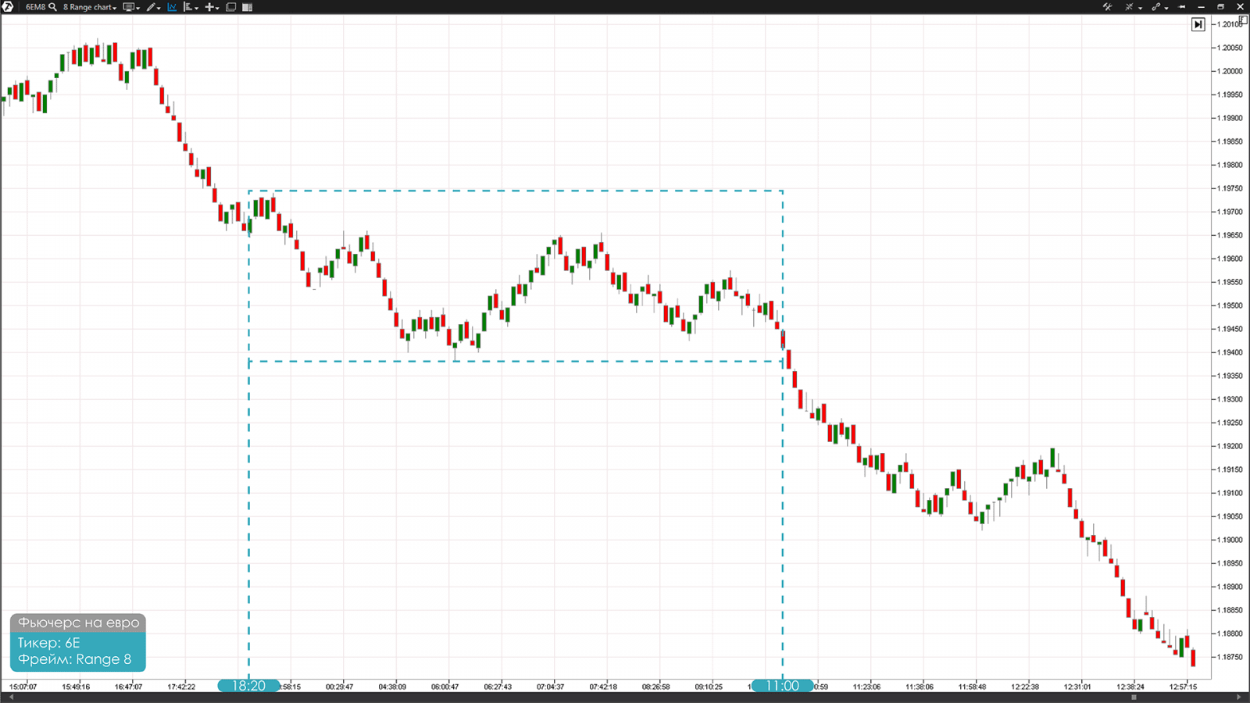Click the plus add-object icon
1250x703 pixels.
(211, 7)
